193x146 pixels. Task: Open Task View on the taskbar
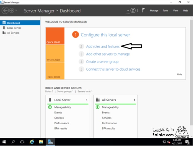pyautogui.click(x=22, y=142)
